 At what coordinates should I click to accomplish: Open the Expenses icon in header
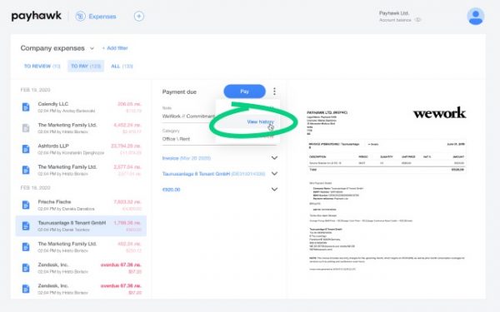[x=80, y=16]
